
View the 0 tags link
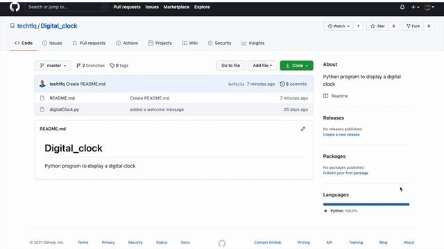point(119,66)
